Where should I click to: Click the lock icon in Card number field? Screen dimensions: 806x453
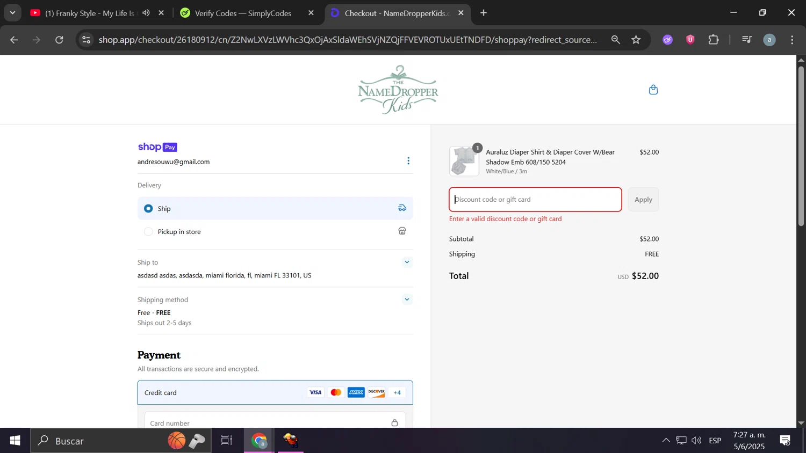pos(394,423)
